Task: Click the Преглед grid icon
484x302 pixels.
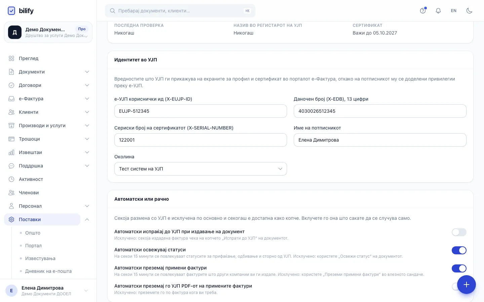Action: pyautogui.click(x=11, y=58)
